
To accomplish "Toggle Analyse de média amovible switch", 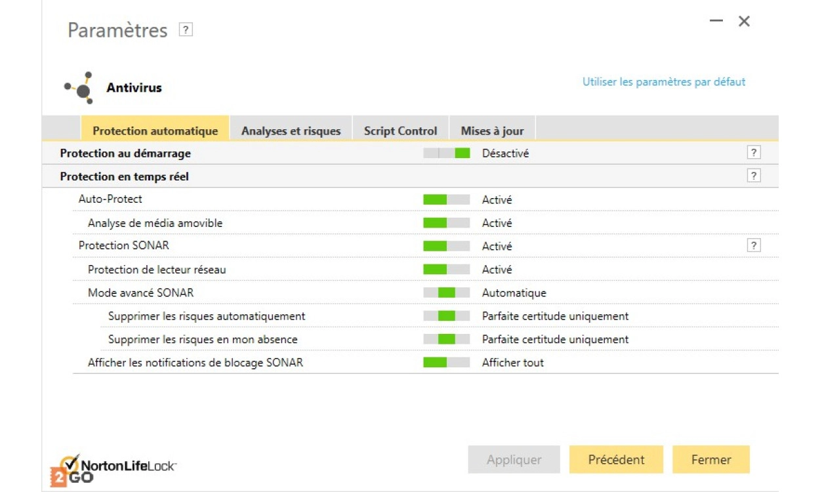I will [446, 223].
